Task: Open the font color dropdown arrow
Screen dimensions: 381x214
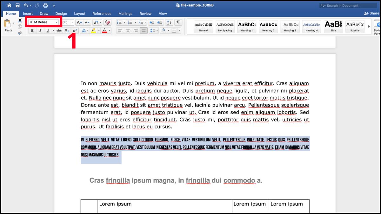Action: 110,31
